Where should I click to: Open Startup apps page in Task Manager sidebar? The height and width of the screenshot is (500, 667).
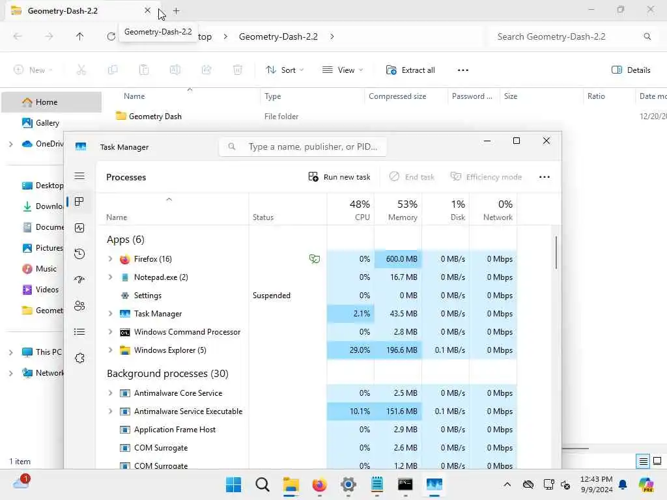[x=79, y=279]
